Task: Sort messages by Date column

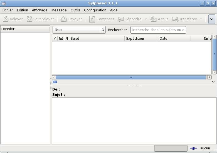Action: [174, 38]
